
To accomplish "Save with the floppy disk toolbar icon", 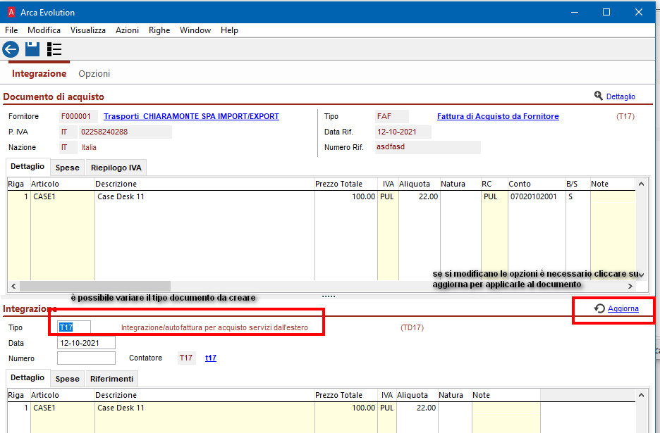I will [x=32, y=49].
